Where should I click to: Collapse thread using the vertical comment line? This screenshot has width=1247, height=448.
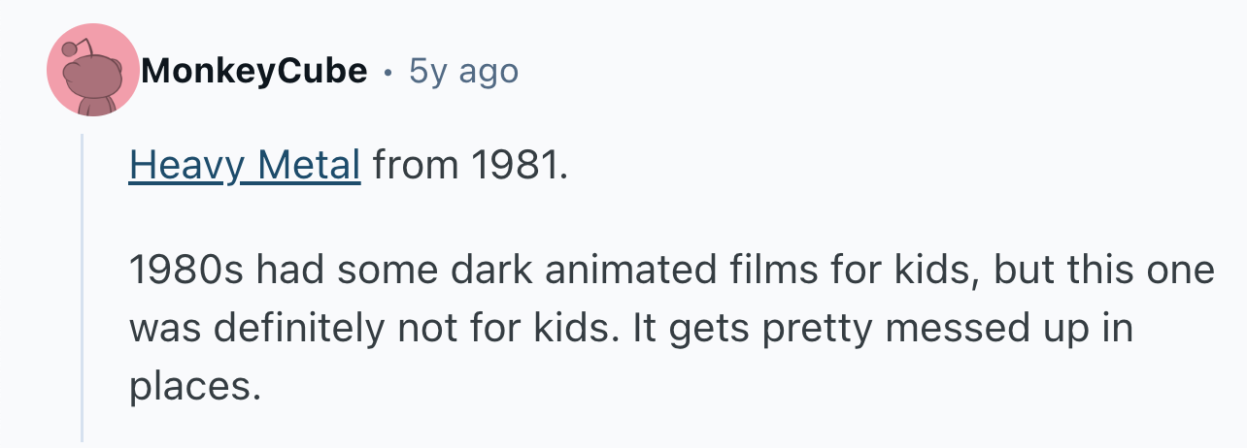point(84,287)
